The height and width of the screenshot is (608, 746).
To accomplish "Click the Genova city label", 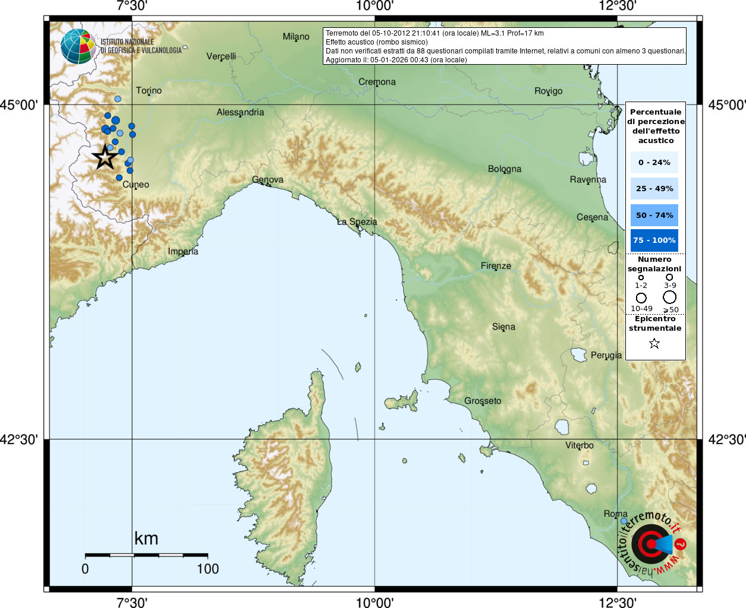I will (267, 179).
